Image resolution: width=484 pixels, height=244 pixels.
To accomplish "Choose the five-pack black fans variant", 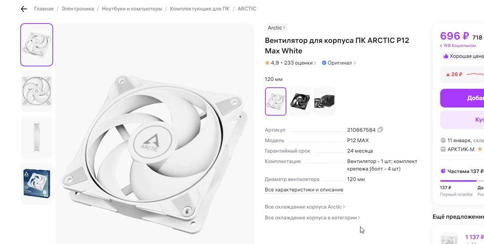I will [324, 101].
